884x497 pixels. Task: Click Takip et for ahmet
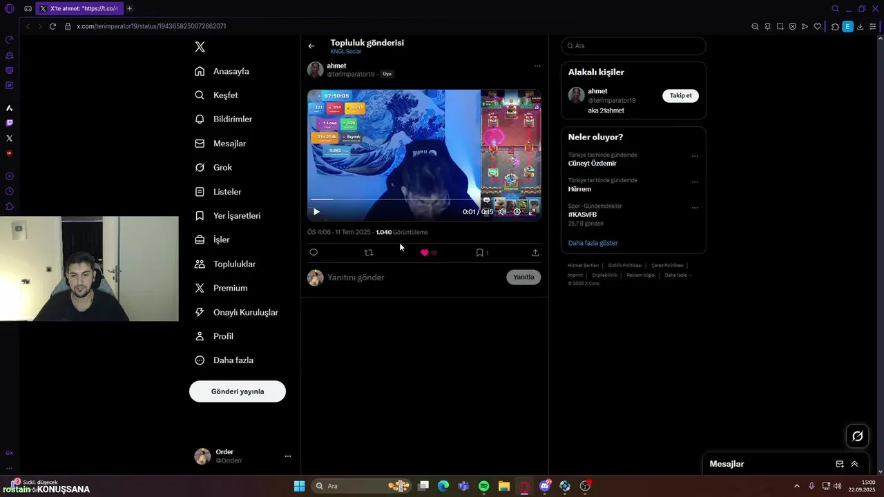[x=680, y=95]
